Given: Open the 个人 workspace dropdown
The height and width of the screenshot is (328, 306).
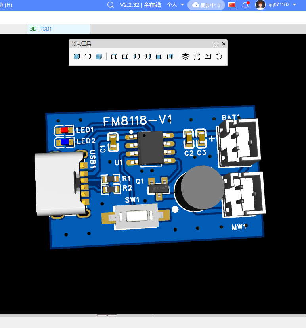Looking at the screenshot, I should (176, 5).
